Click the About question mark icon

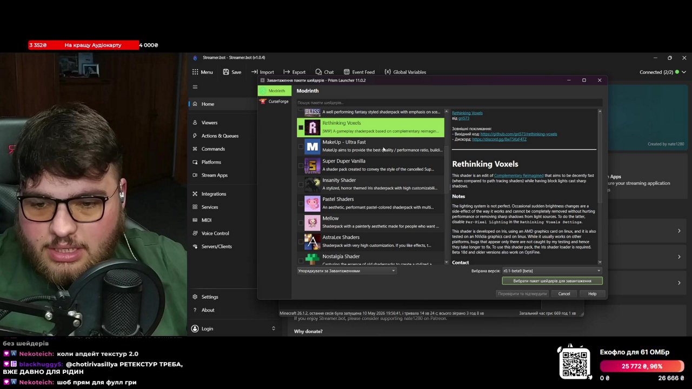195,310
